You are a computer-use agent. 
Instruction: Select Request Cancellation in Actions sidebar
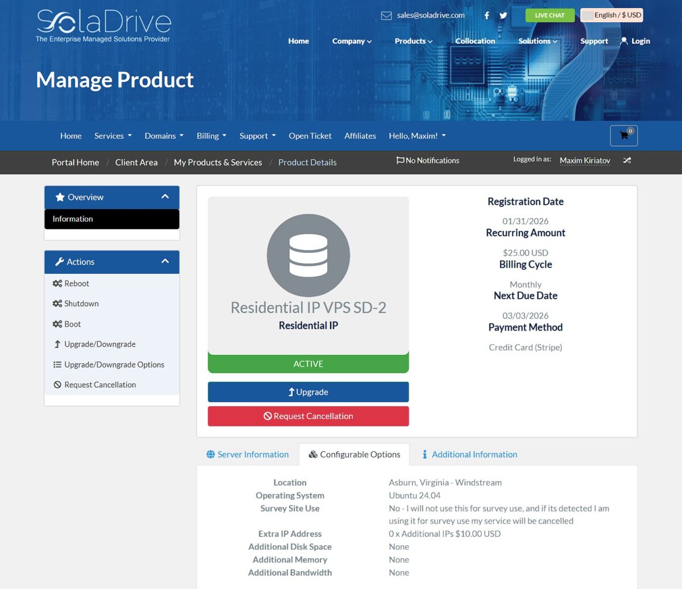pyautogui.click(x=99, y=385)
